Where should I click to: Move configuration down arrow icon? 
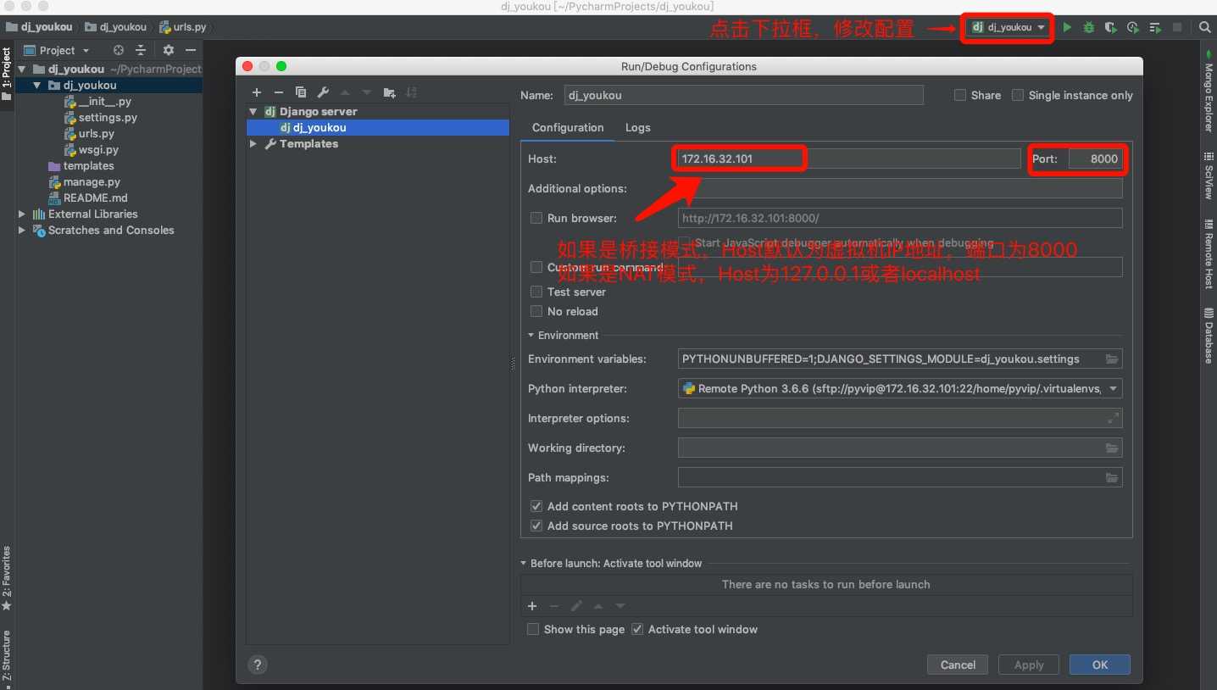tap(367, 92)
